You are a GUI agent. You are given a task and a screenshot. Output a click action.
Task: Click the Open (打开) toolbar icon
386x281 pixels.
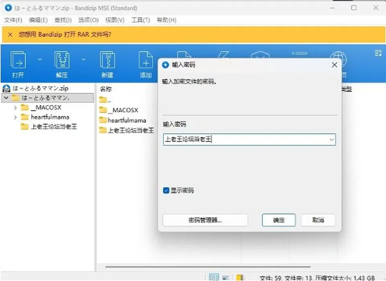(x=18, y=60)
